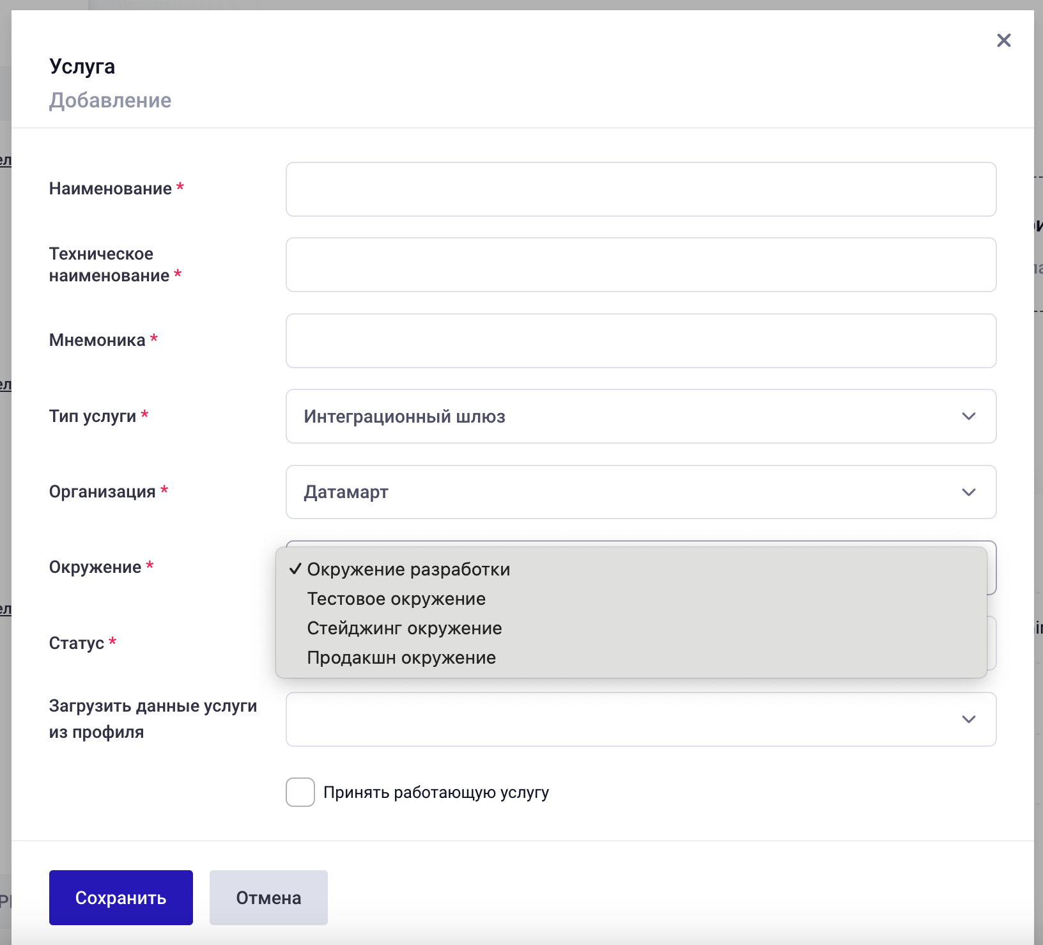The image size is (1043, 945).
Task: Focus the Мнемоника input field
Action: pyautogui.click(x=640, y=341)
